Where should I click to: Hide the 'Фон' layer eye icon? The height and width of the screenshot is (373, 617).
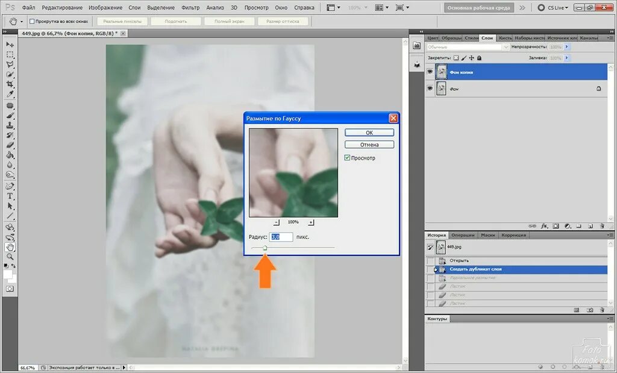pyautogui.click(x=430, y=89)
